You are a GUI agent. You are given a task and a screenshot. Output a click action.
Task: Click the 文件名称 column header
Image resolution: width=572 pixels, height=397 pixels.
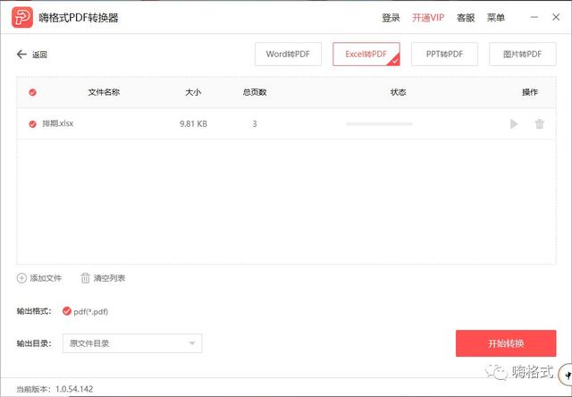tap(104, 92)
